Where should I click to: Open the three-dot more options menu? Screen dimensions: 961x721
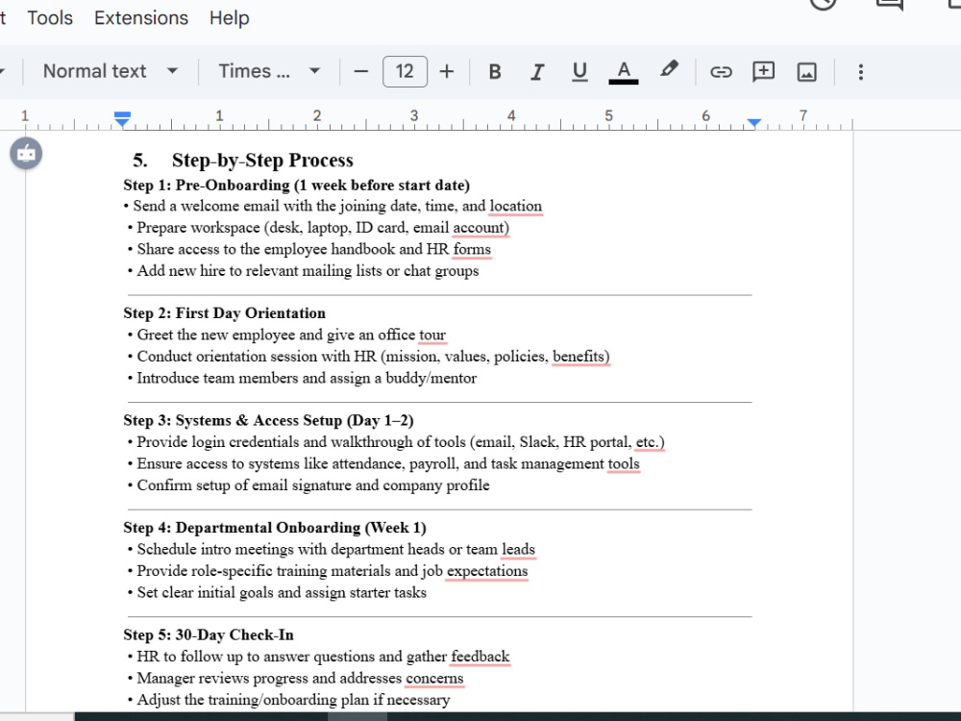point(860,72)
